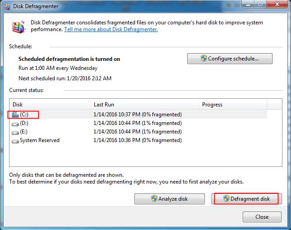Select the D: drive icon

point(15,124)
